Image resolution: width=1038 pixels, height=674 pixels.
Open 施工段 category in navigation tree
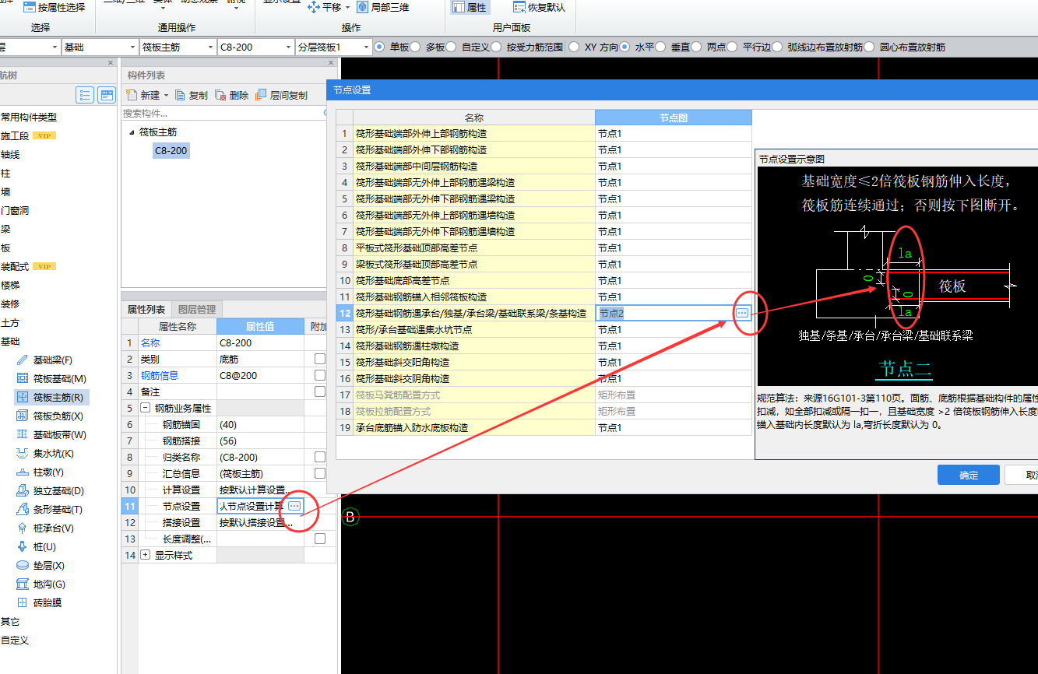click(x=15, y=136)
